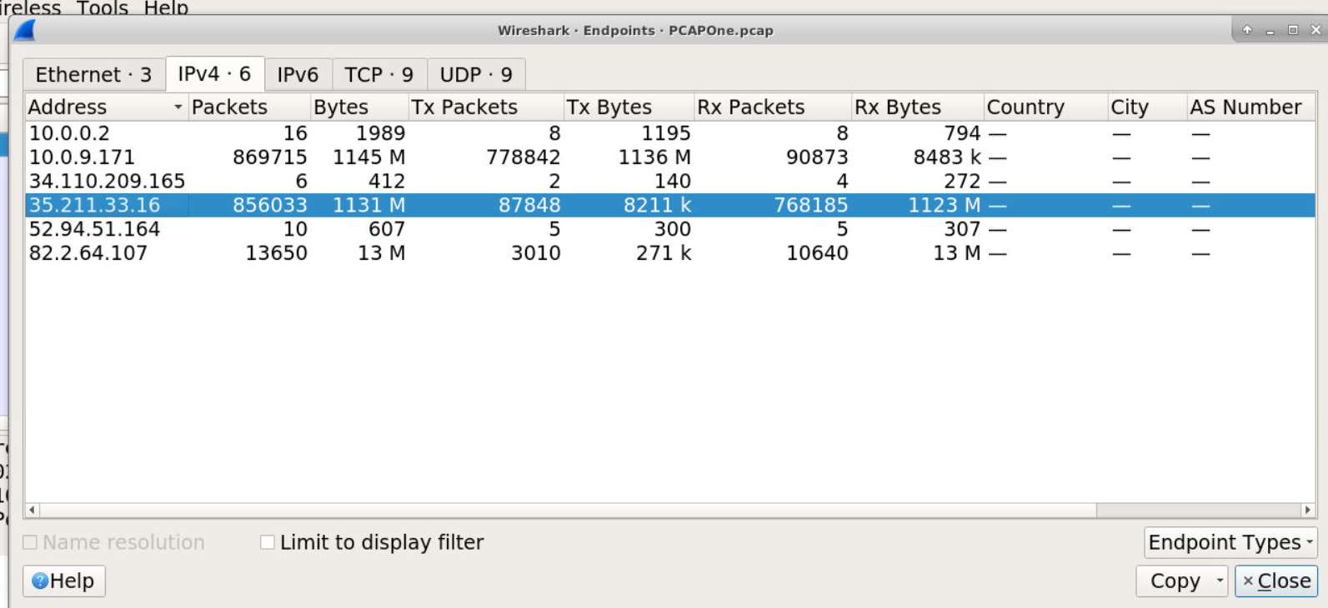Viewport: 1328px width, 608px height.
Task: Click the blue question mark Help icon
Action: coord(40,581)
